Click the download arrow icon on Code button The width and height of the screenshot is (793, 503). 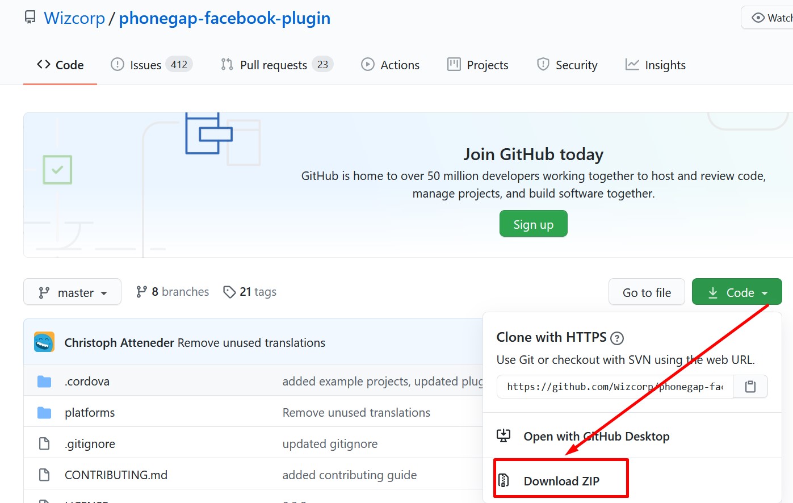click(x=713, y=292)
